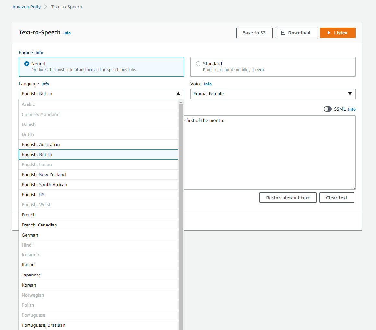This screenshot has height=330, width=376.
Task: Go to Amazon Polly breadcrumb link
Action: (26, 7)
